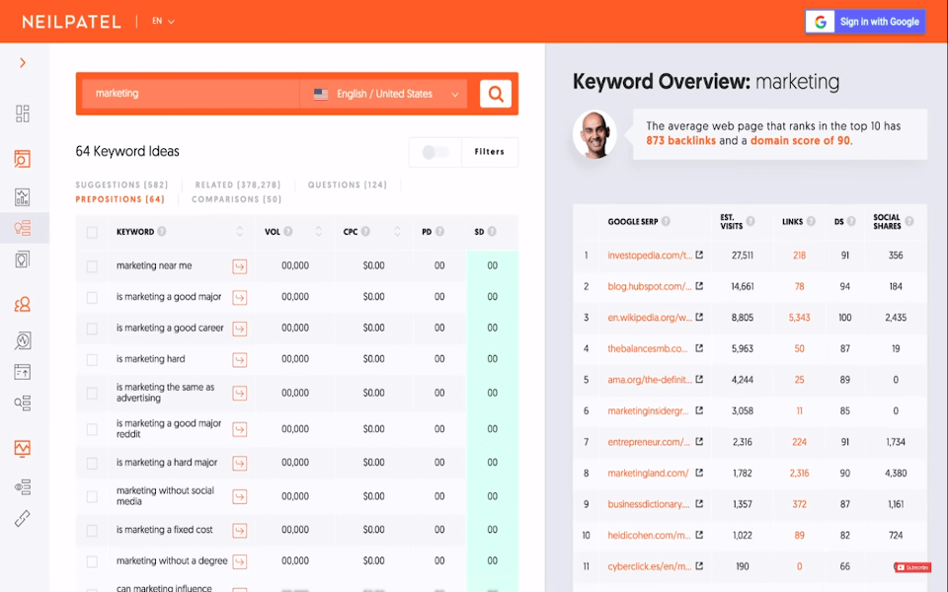Screen dimensions: 948x592
Task: Open the EN language dropdown in header
Action: pyautogui.click(x=163, y=21)
